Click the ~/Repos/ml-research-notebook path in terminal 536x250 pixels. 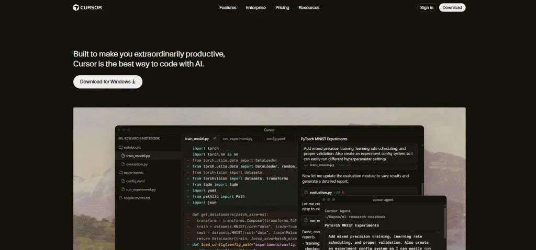[355, 217]
